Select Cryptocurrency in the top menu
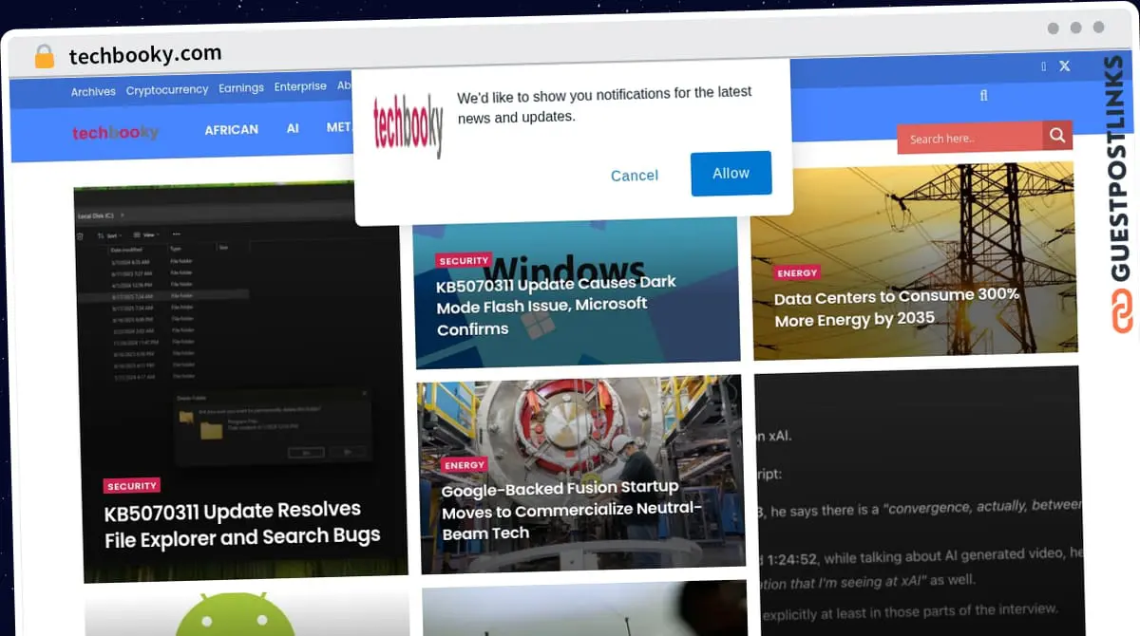The height and width of the screenshot is (636, 1140). (167, 89)
